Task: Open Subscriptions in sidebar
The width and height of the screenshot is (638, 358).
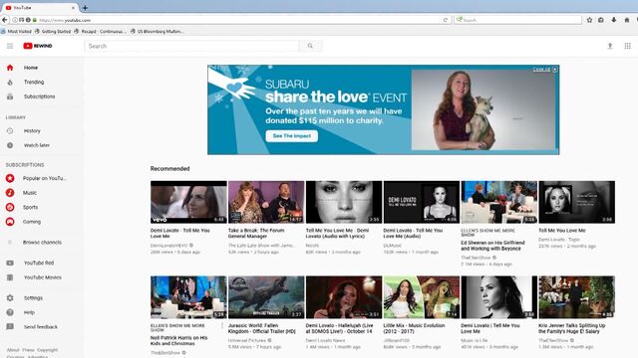Action: click(39, 96)
